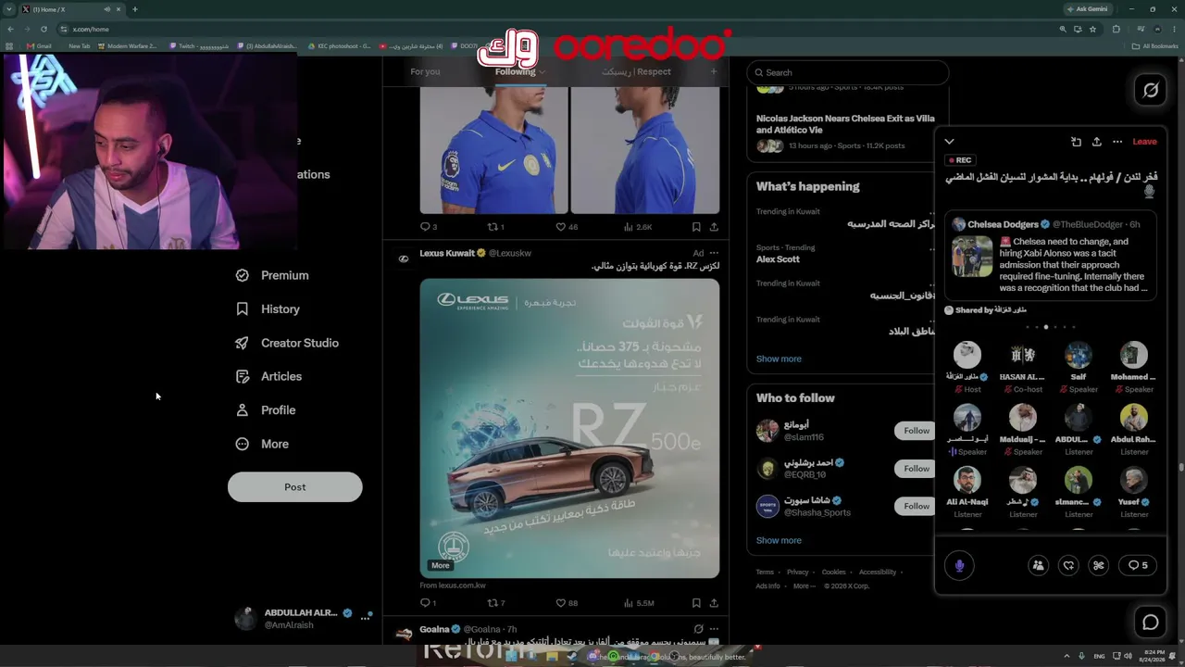View analytics of the 2.6K views post
The height and width of the screenshot is (667, 1185).
[x=638, y=227]
